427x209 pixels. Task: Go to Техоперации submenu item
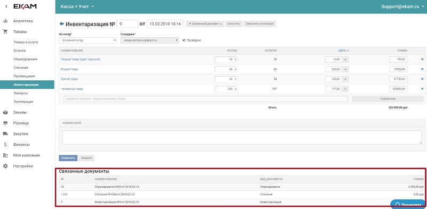pos(23,102)
